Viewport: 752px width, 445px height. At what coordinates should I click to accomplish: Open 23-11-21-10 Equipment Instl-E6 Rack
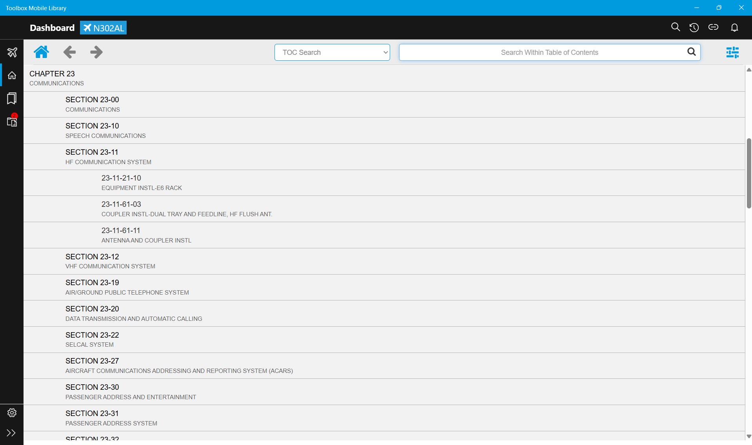click(x=384, y=183)
